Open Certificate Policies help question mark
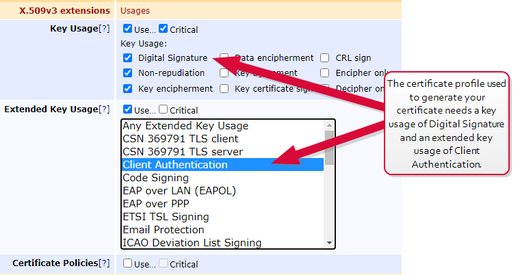Image resolution: width=520 pixels, height=275 pixels. click(103, 263)
